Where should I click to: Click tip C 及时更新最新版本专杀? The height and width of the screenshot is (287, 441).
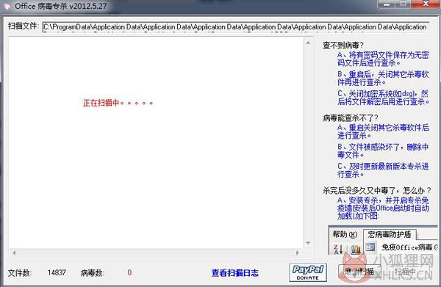tap(383, 170)
